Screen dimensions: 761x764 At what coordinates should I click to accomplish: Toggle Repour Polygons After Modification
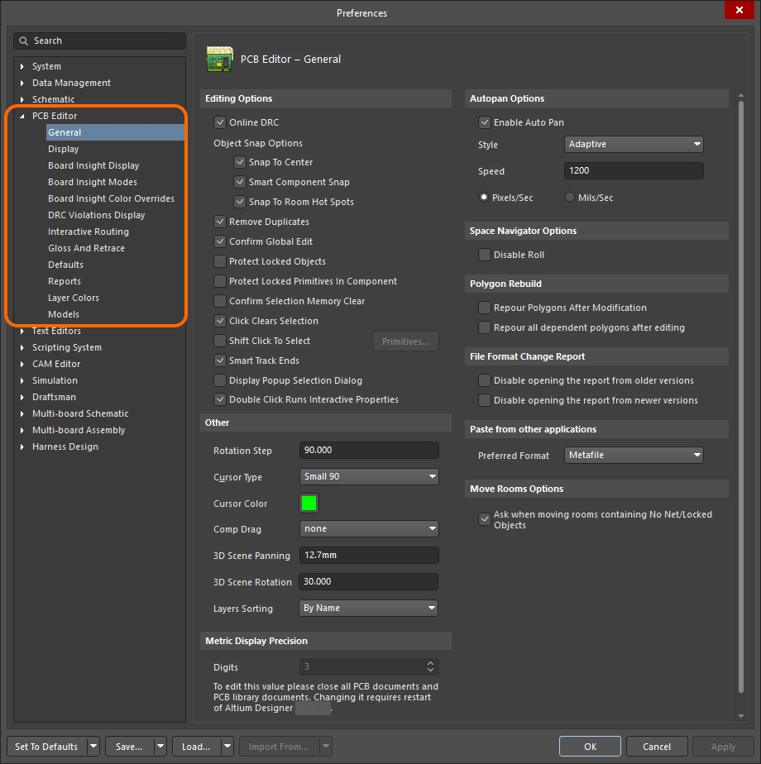pyautogui.click(x=484, y=308)
